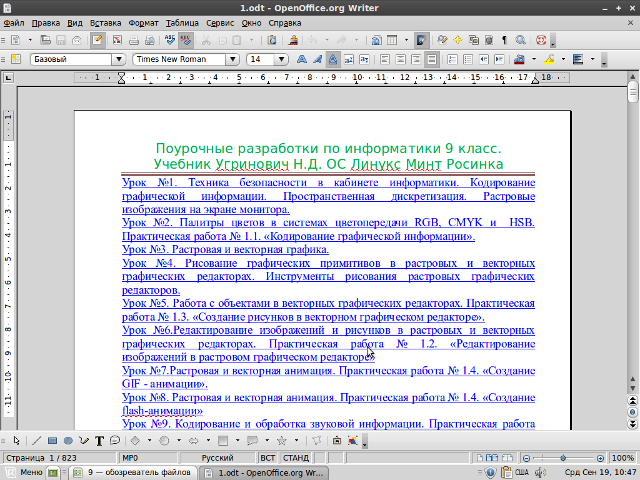Open the Формат menu
Viewport: 640px width, 480px height.
pos(143,23)
